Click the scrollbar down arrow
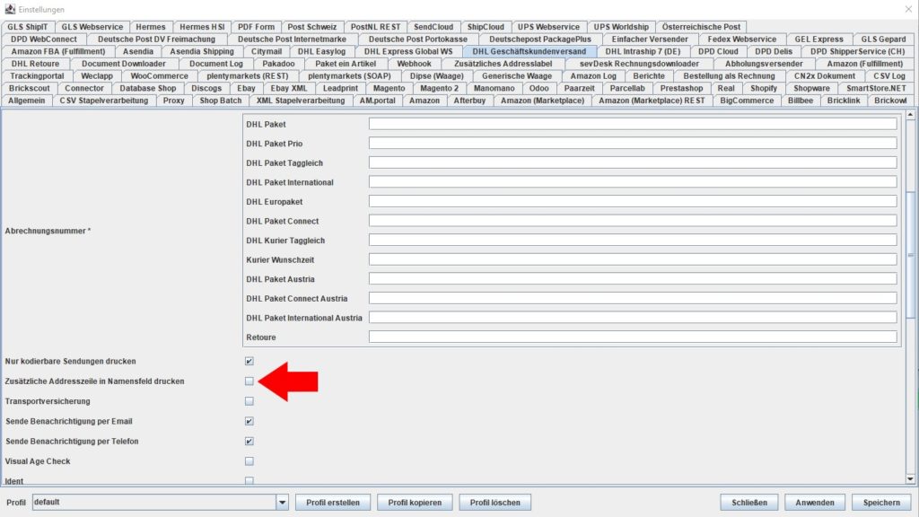 910,479
